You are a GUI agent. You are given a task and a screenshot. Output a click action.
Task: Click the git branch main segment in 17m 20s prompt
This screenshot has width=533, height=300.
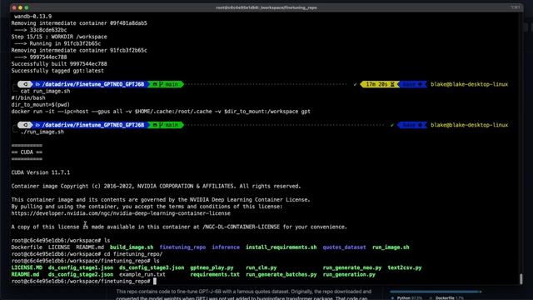(166, 84)
